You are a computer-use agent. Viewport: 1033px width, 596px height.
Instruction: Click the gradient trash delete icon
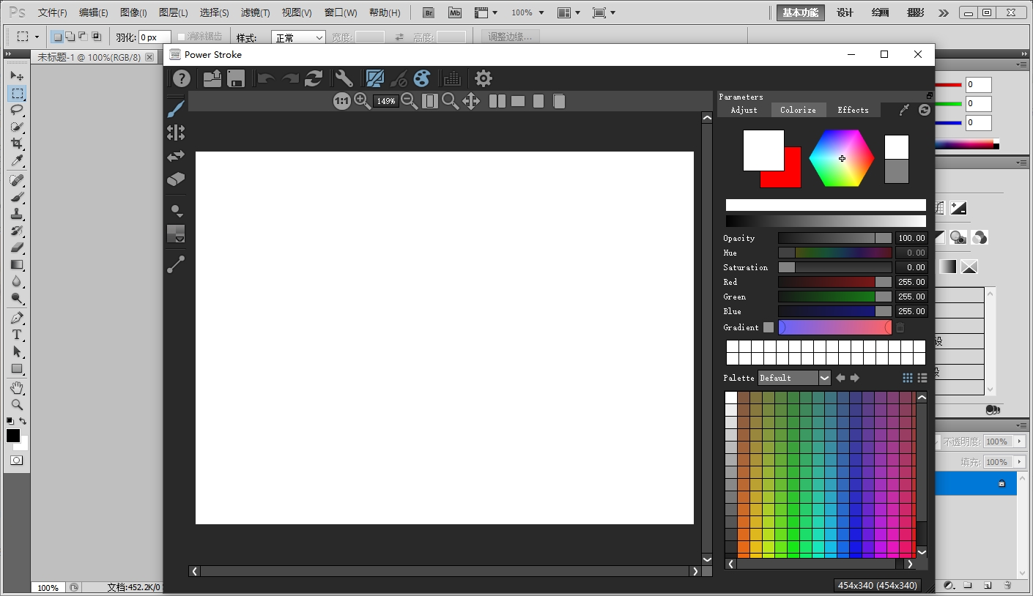pos(900,327)
